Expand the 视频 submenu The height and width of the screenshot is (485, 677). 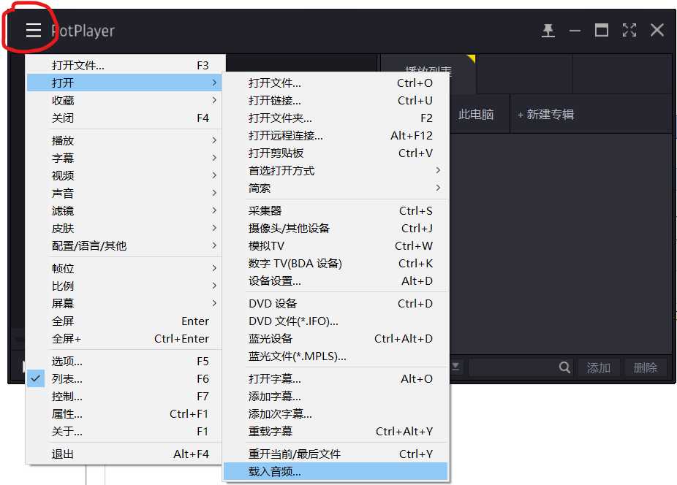click(x=124, y=175)
